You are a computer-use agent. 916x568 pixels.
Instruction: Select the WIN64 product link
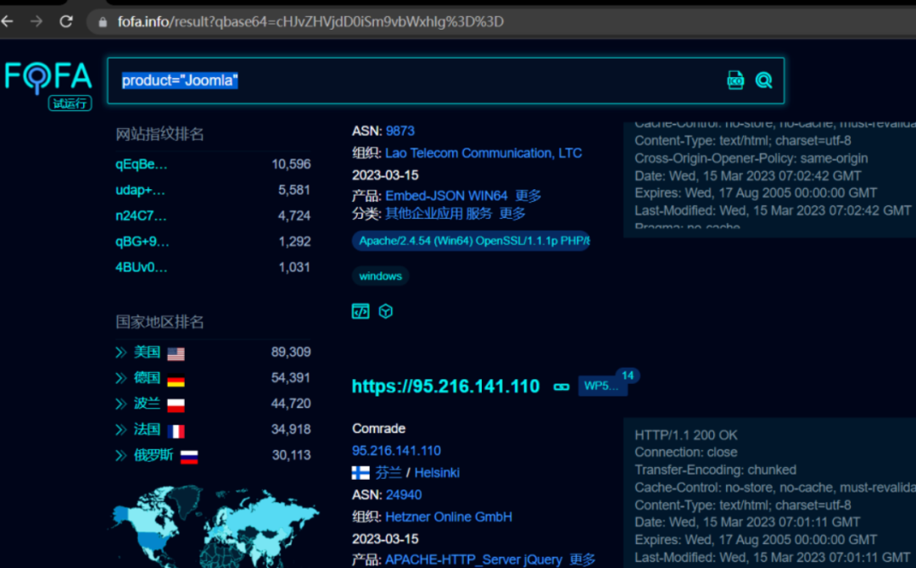click(x=488, y=196)
